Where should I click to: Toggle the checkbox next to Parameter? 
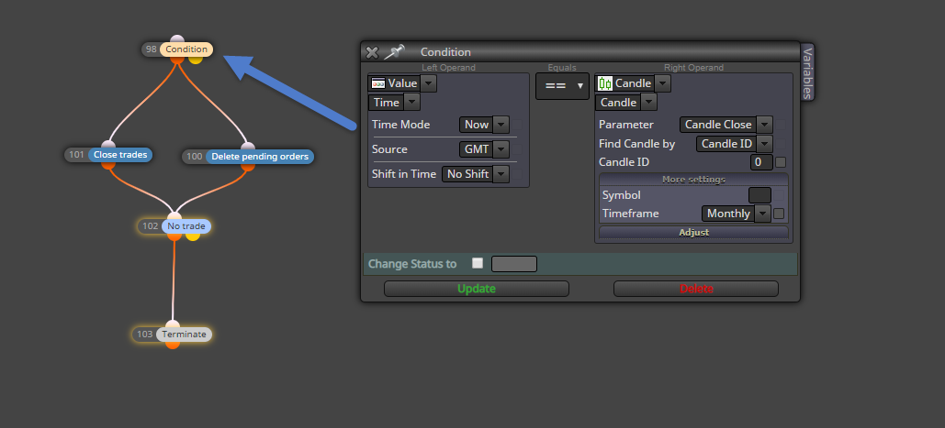point(781,125)
